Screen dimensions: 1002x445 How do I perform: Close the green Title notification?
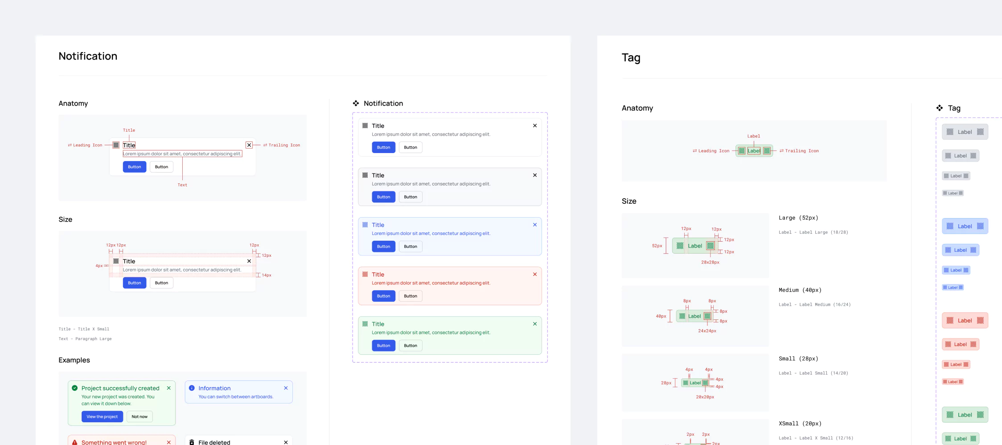coord(535,324)
